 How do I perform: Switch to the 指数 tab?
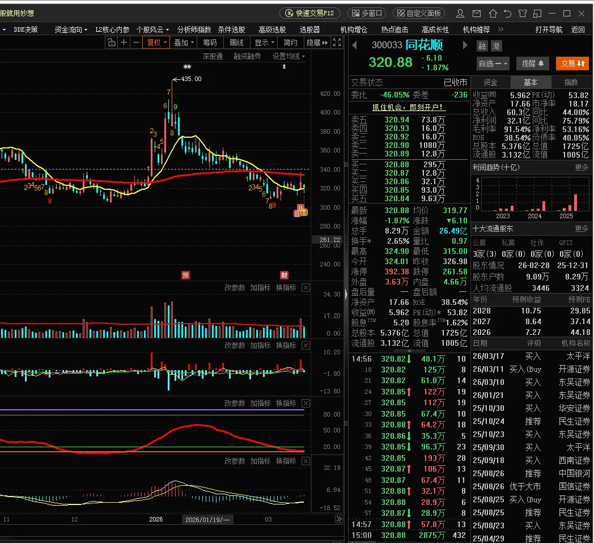coord(571,82)
